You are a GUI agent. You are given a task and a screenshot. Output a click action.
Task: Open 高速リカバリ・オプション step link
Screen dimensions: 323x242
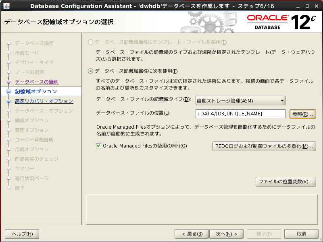point(44,101)
